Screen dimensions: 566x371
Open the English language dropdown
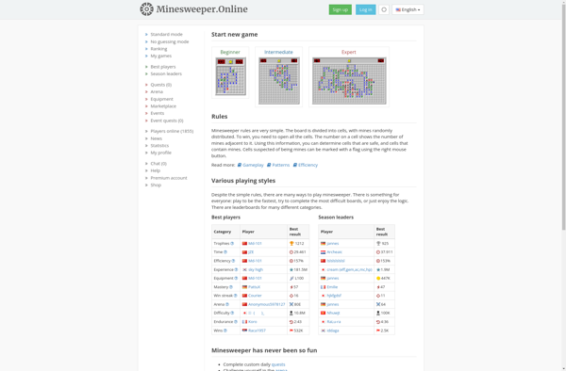pyautogui.click(x=408, y=9)
